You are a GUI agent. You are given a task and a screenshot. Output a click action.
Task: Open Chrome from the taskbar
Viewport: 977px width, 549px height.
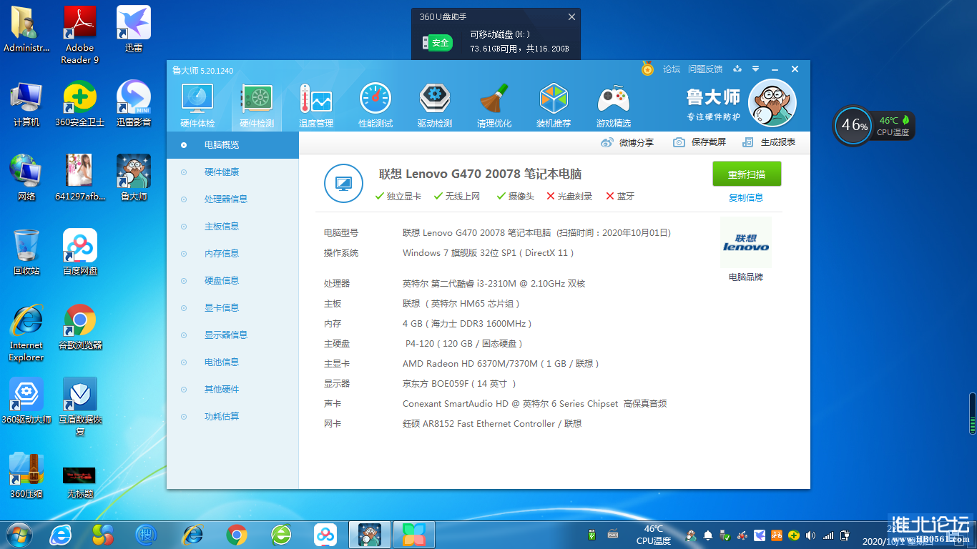[237, 535]
